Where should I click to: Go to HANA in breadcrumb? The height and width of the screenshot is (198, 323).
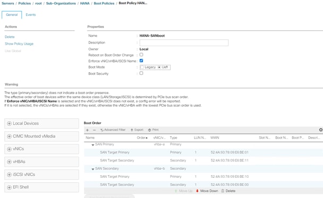pos(84,3)
